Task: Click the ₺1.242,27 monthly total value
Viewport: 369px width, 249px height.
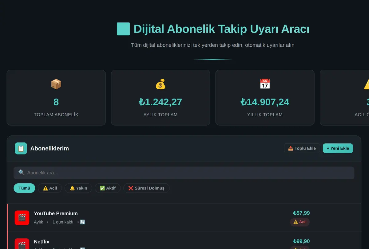Action: click(x=161, y=102)
